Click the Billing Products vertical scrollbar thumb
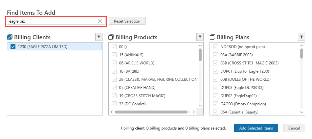The width and height of the screenshot is (312, 139). pos(200,55)
